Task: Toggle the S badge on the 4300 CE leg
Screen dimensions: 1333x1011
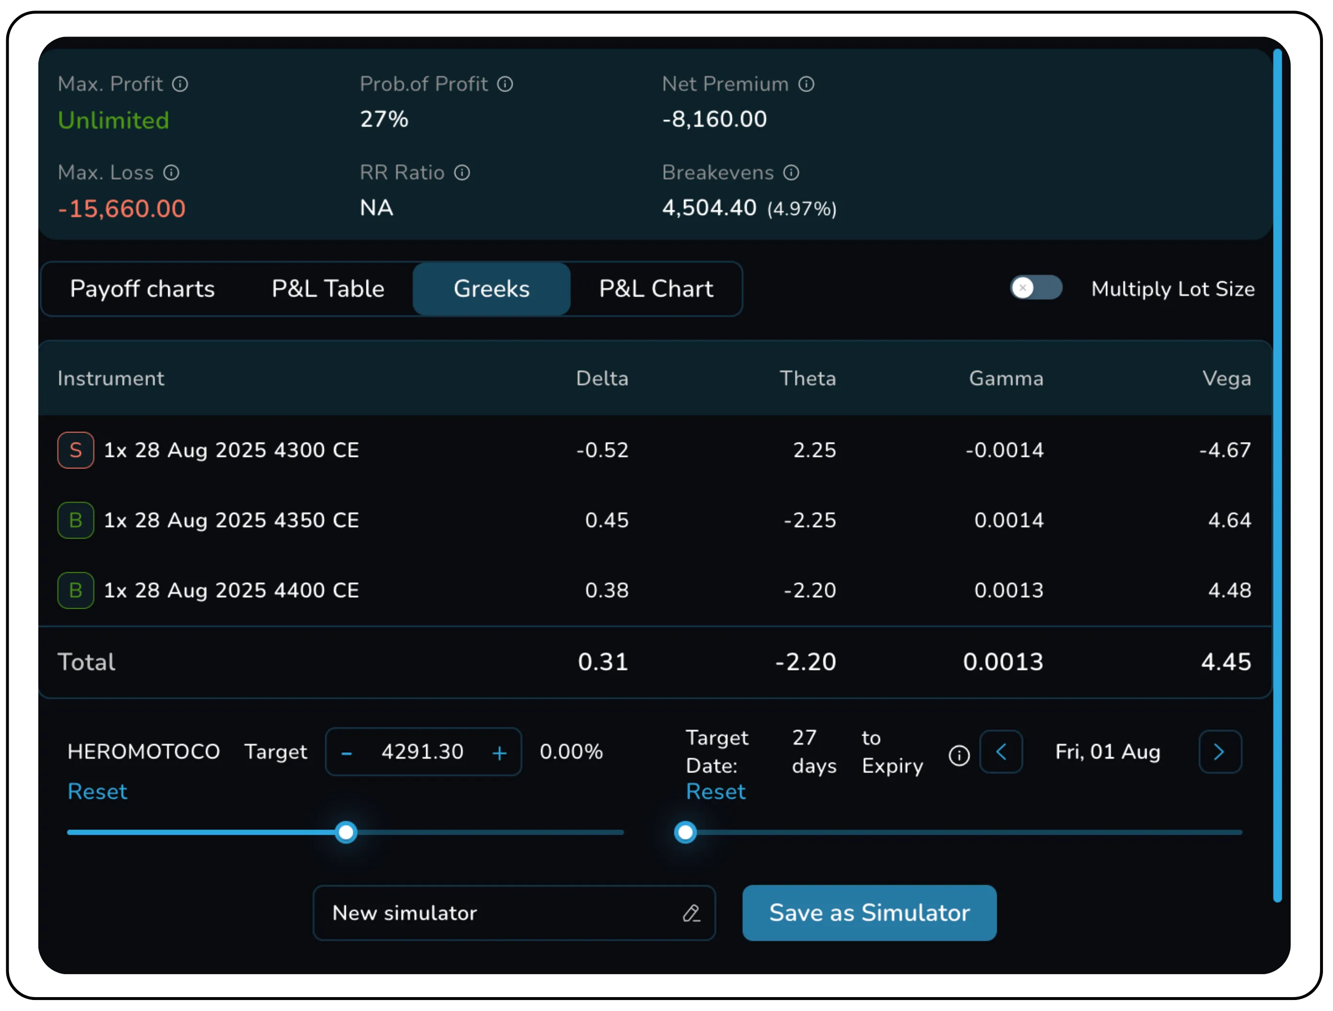Action: [x=75, y=450]
